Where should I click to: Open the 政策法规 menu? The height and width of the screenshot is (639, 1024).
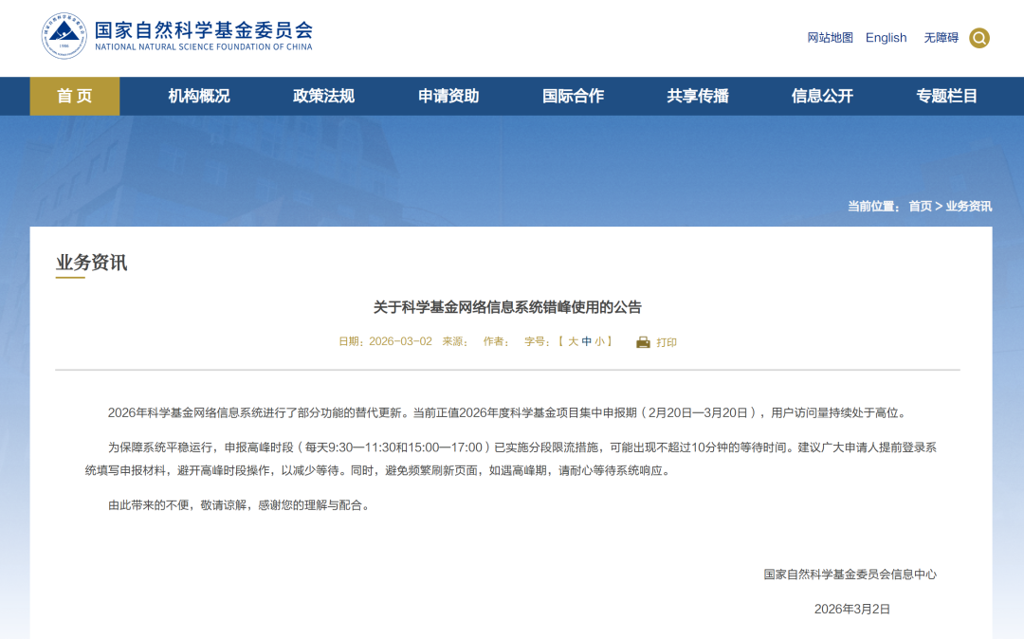[x=325, y=96]
